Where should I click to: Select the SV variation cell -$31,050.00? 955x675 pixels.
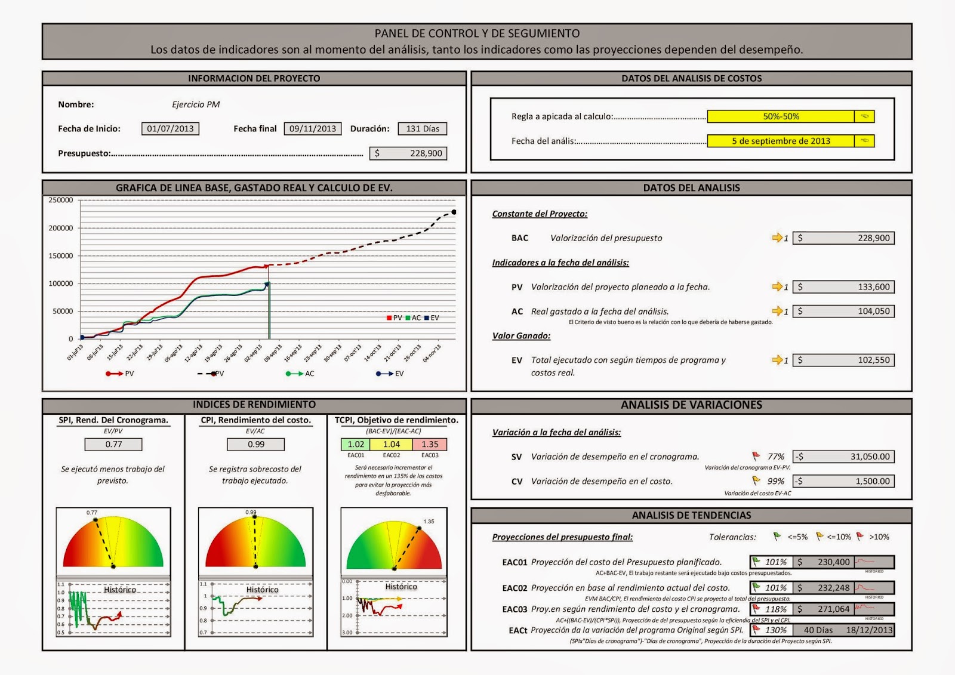pyautogui.click(x=844, y=457)
